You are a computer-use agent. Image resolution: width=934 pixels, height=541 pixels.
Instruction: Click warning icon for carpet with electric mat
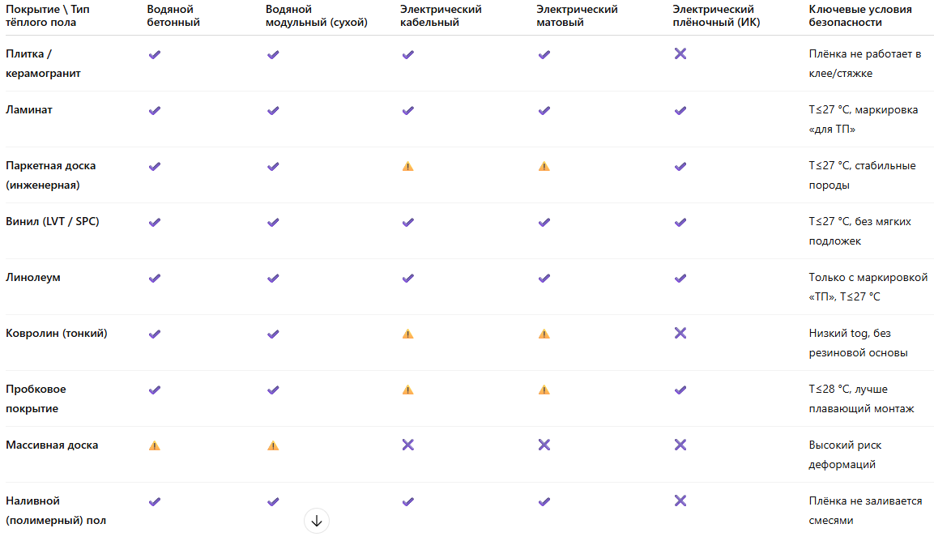544,334
